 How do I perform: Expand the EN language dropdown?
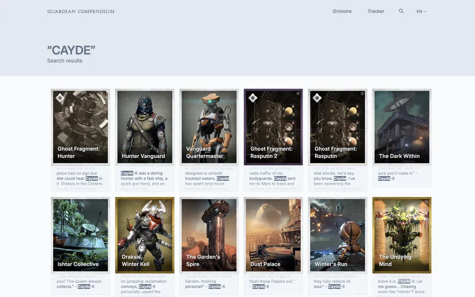pos(421,12)
